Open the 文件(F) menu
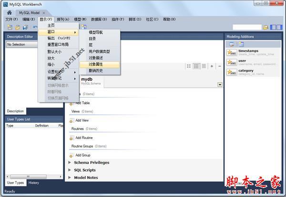286x197 pixels. [11, 20]
